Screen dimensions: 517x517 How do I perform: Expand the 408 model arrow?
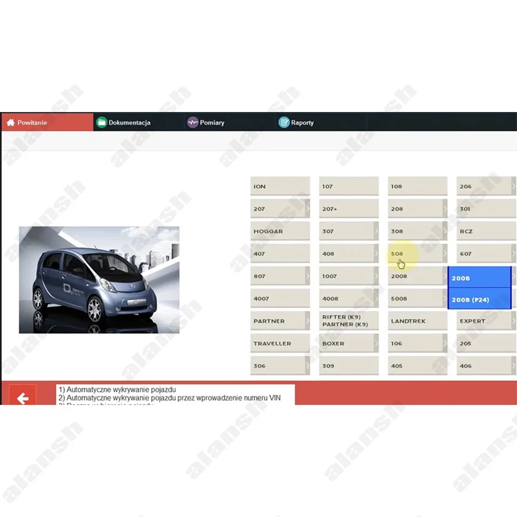coord(376,253)
